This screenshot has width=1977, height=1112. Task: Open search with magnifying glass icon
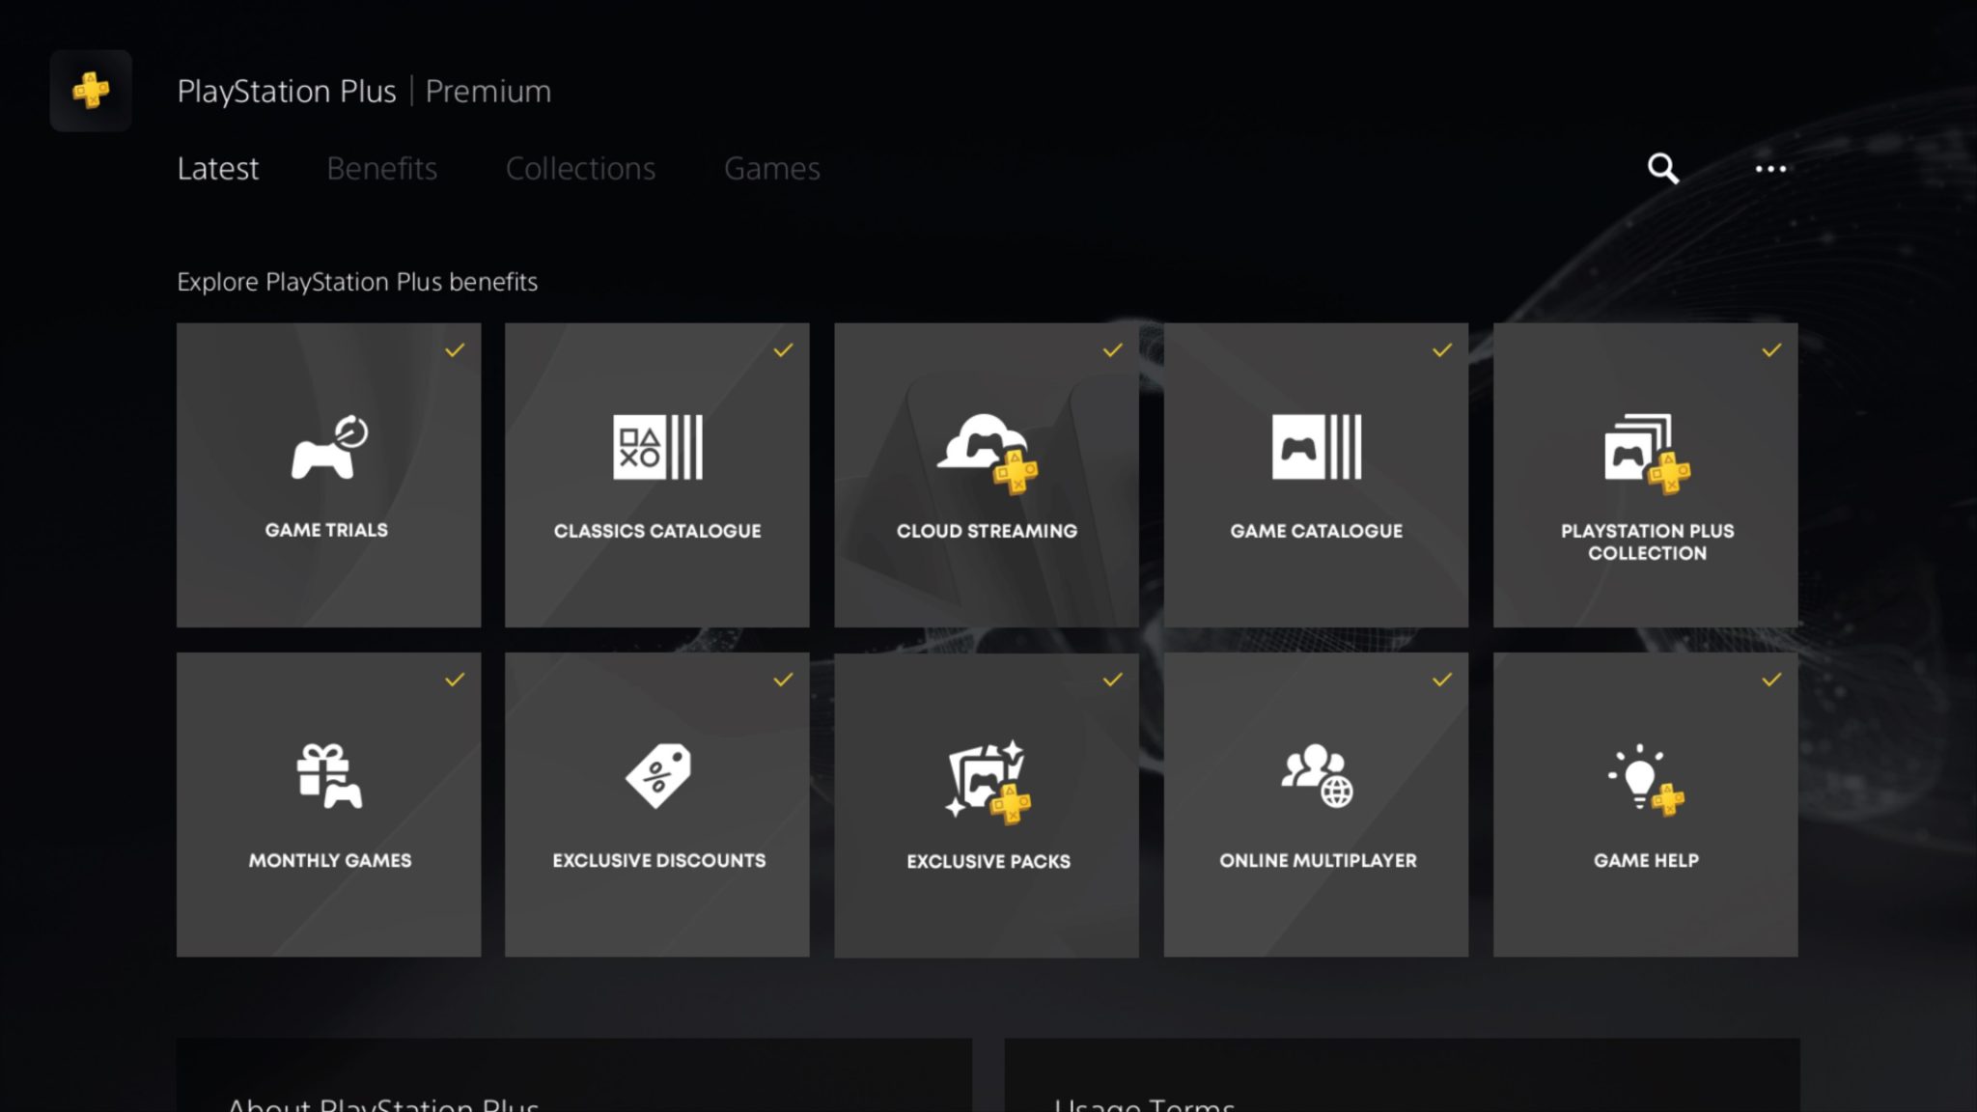(1662, 168)
